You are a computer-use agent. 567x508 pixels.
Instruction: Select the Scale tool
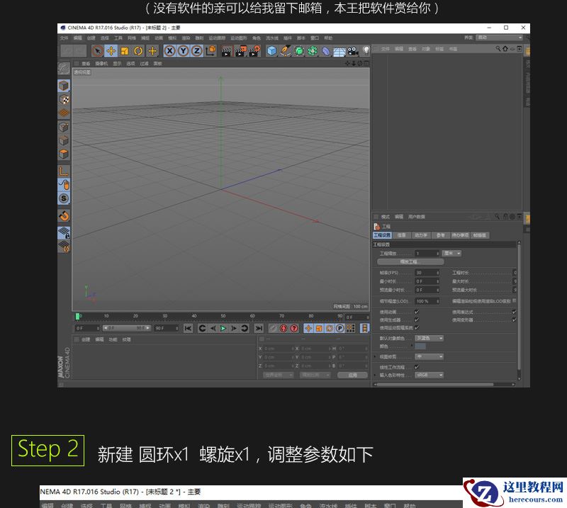pos(125,50)
